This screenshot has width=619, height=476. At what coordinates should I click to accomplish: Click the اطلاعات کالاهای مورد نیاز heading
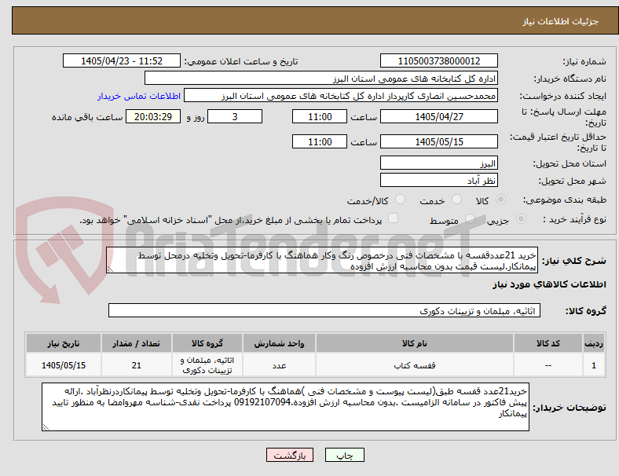(549, 284)
